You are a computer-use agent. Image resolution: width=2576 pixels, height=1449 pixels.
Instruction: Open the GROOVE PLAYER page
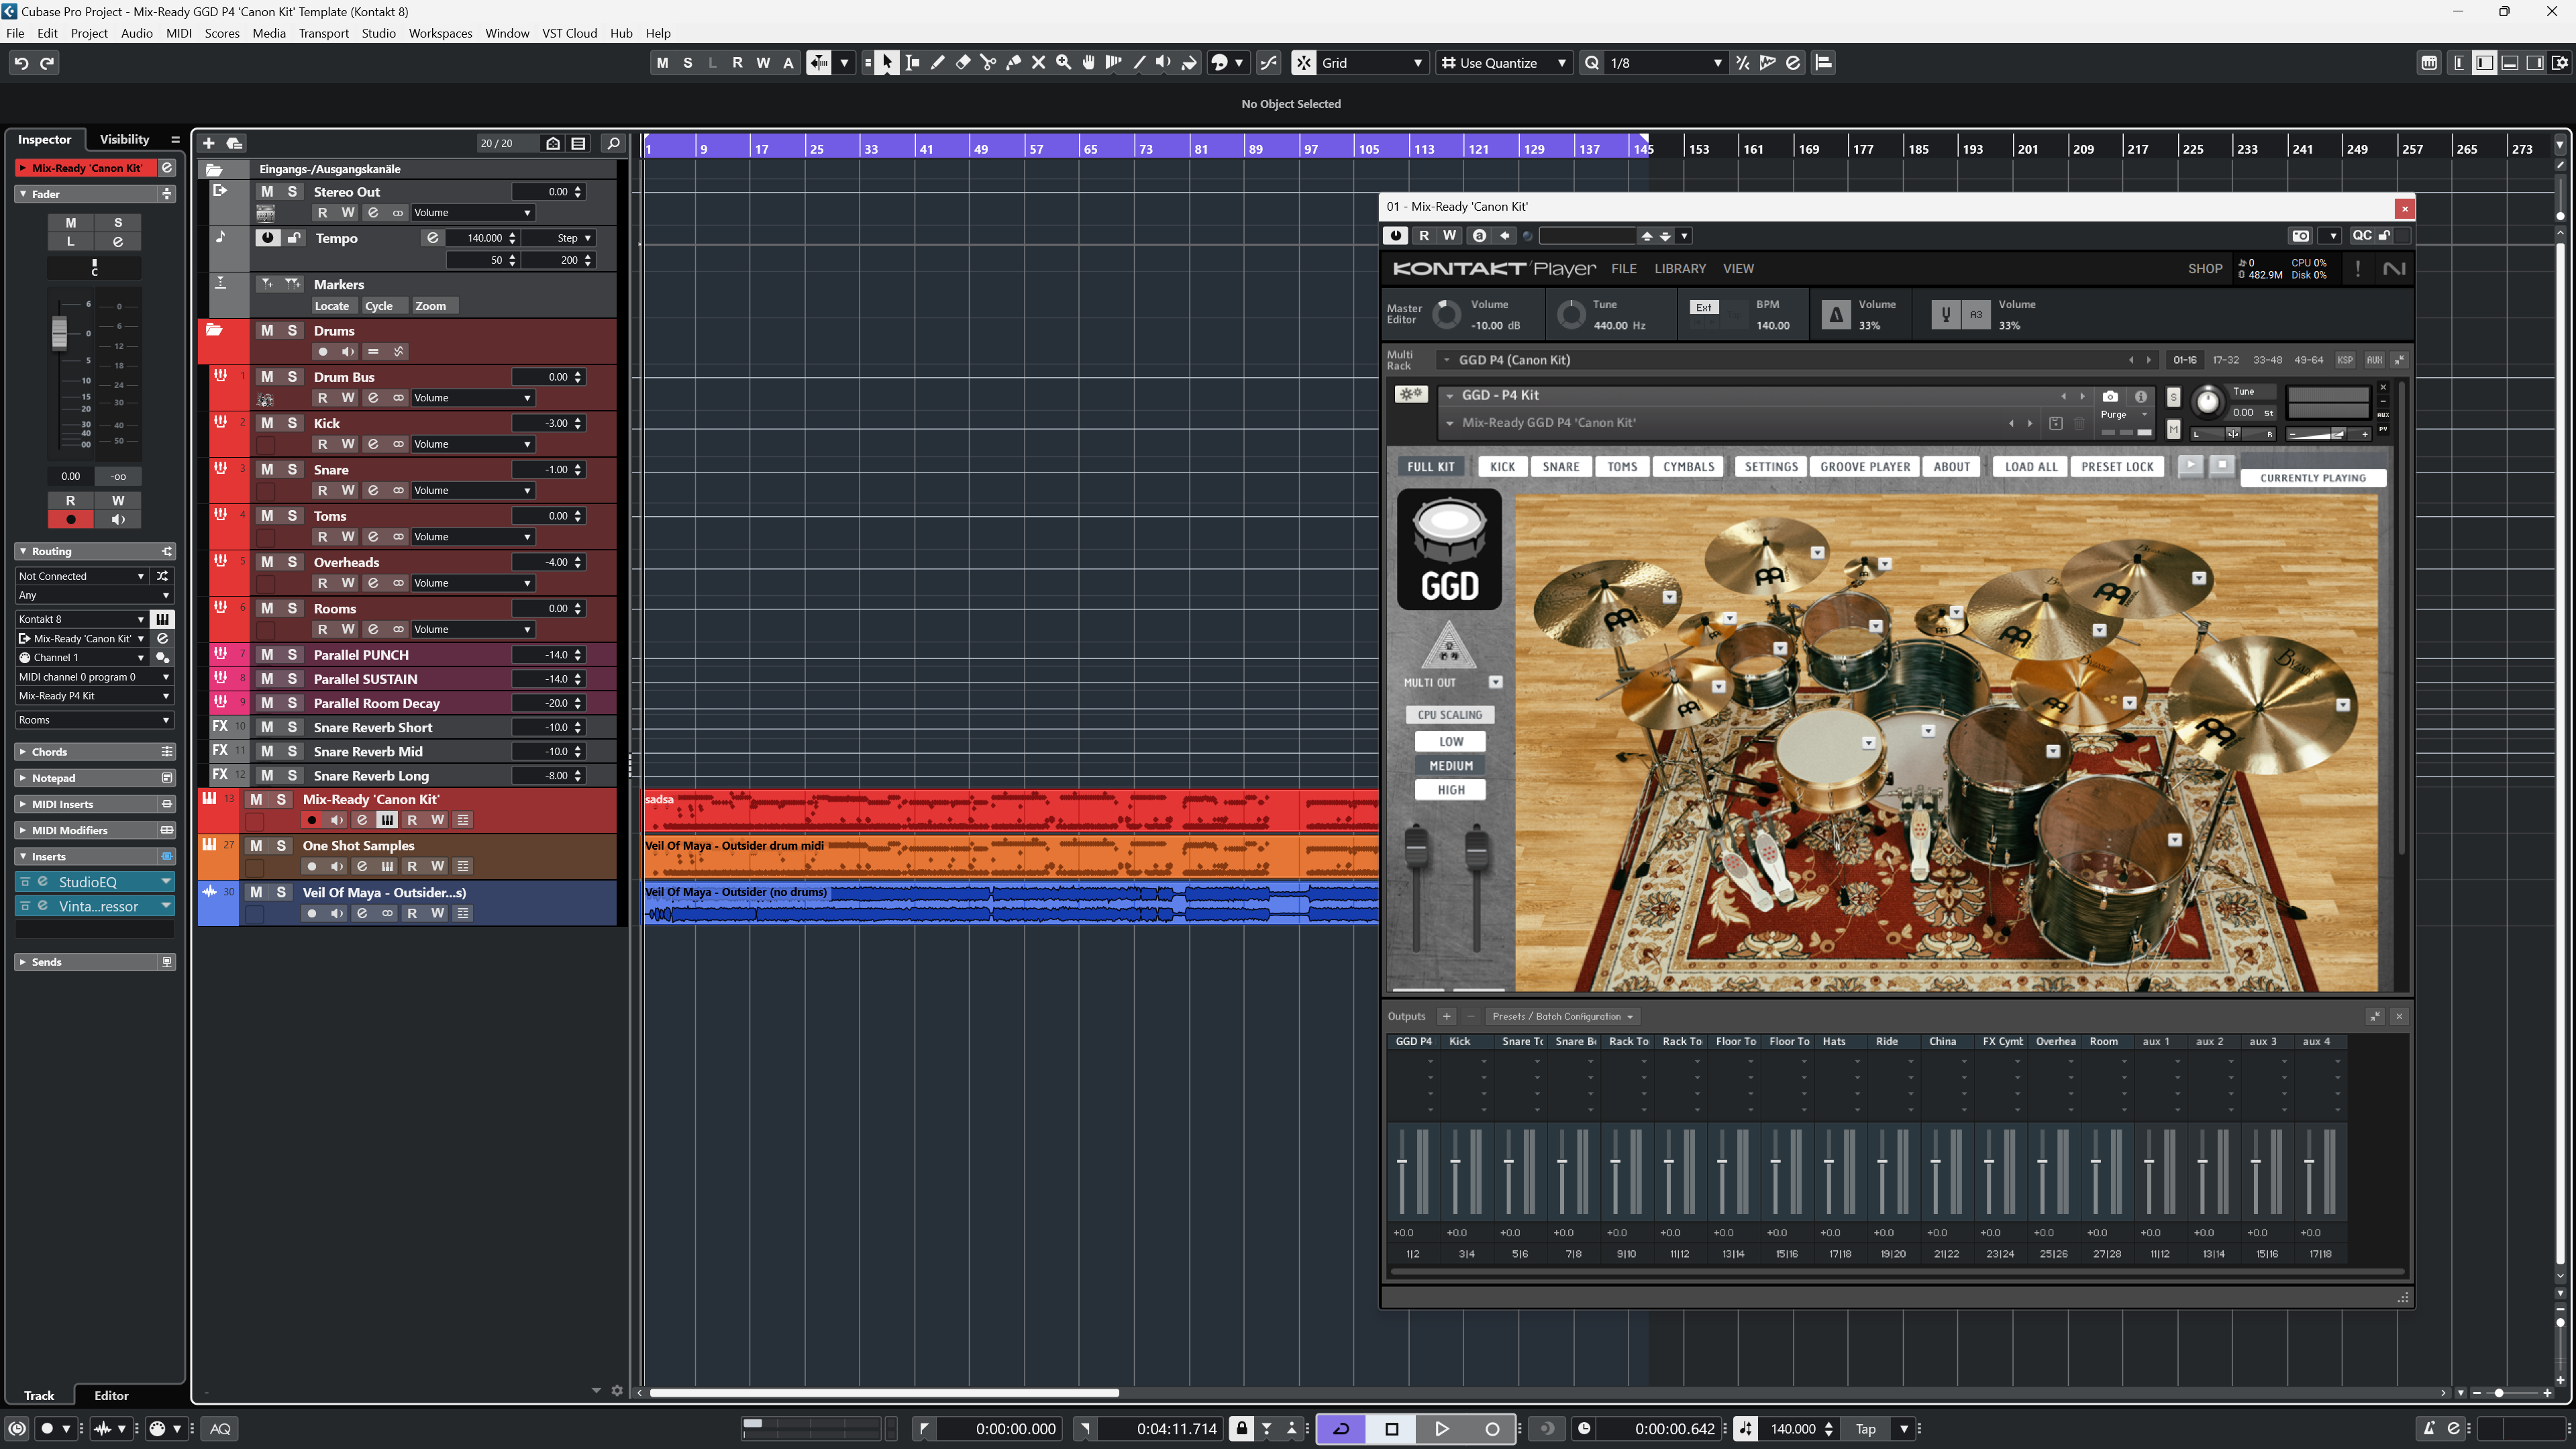(1864, 466)
